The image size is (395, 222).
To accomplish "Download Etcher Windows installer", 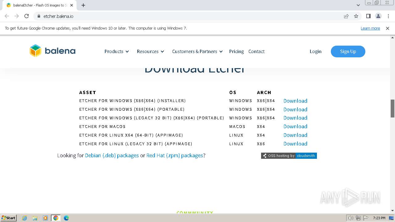I will (x=295, y=101).
